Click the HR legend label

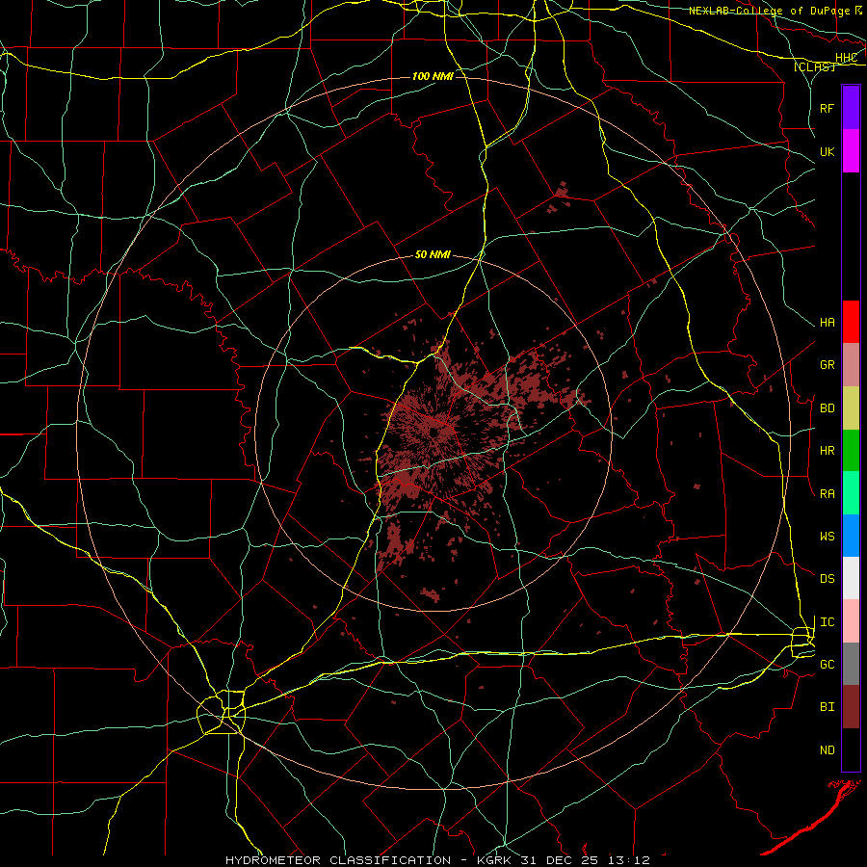(828, 451)
